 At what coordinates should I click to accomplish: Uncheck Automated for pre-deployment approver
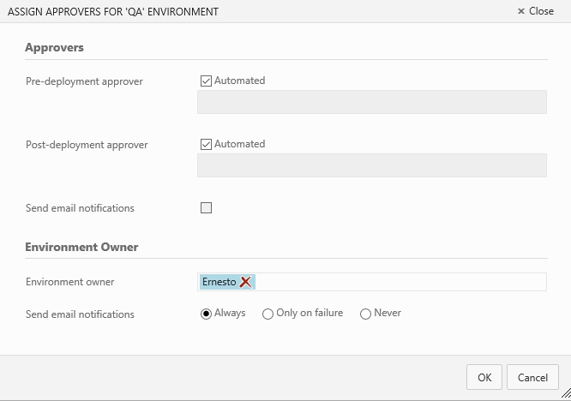(206, 81)
